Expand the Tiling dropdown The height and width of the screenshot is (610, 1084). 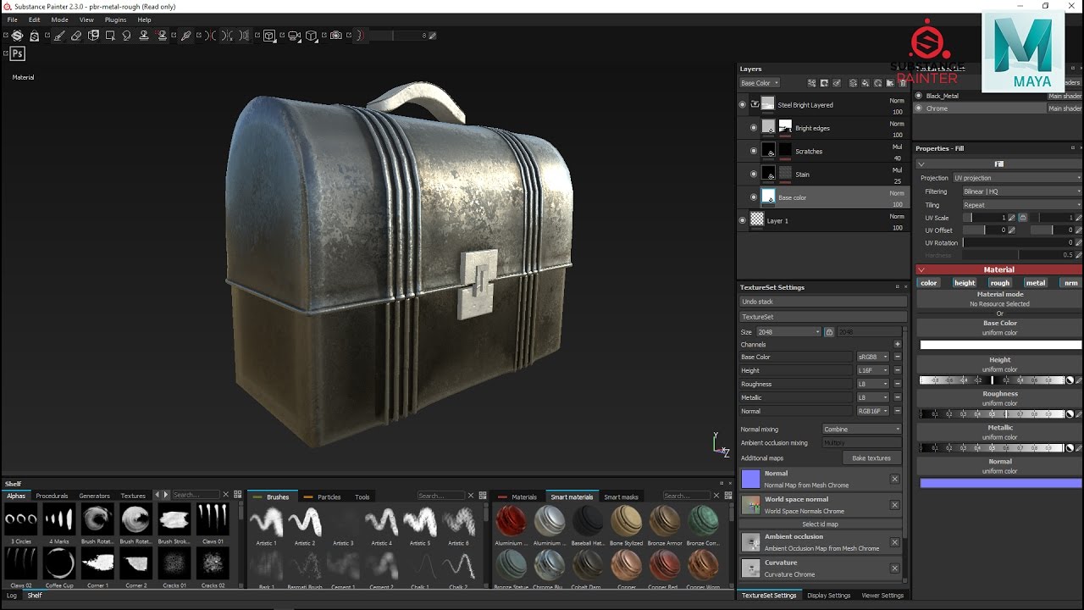click(1021, 205)
